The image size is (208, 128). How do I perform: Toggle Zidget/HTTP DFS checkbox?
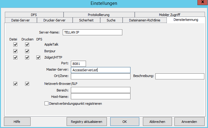click(x=38, y=58)
